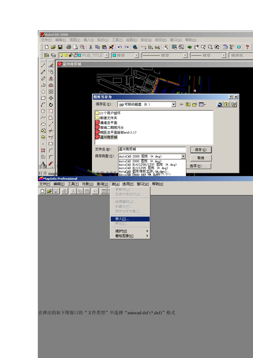Viewport: 253px width, 358px height.
Task: Click New document icon in MapInfo toolbar
Action: (42, 191)
